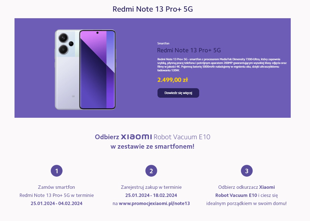Image resolution: width=310 pixels, height=221 pixels.
Task: Click the registration dates 25.01.2024 - 18.02.2024
Action: (x=151, y=195)
